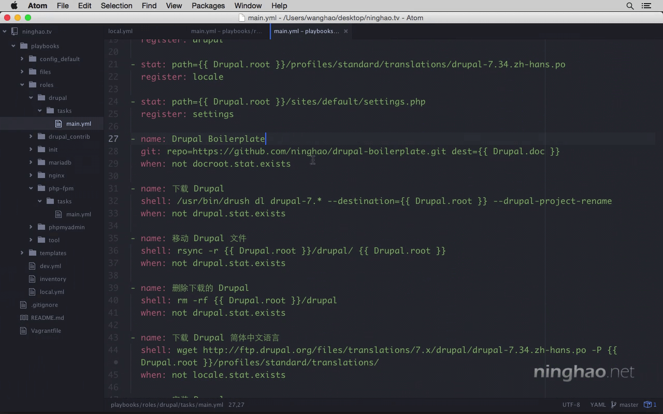Click the .gitignore file icon
Image resolution: width=663 pixels, height=414 pixels.
point(23,305)
